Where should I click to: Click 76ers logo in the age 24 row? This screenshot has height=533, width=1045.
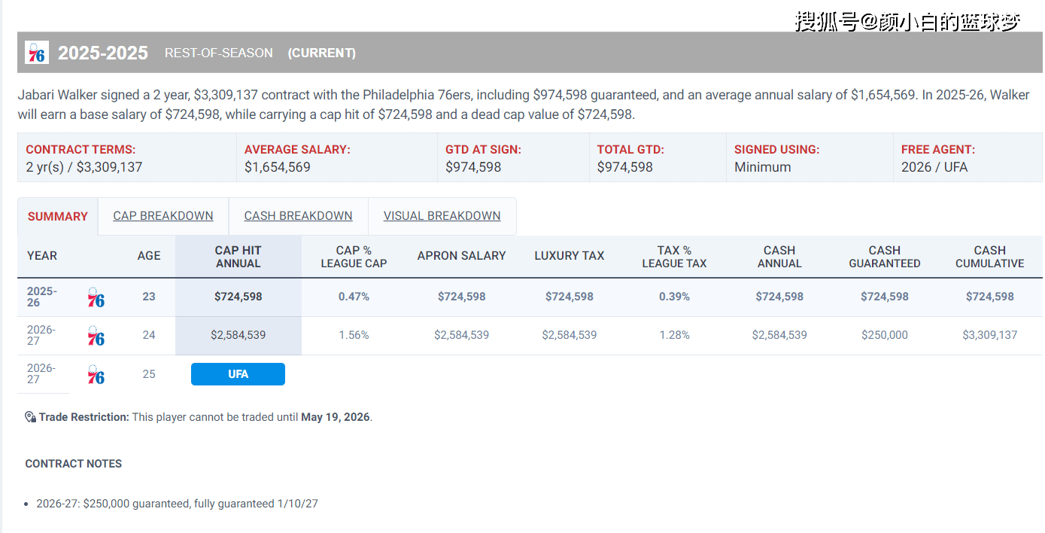coord(96,336)
